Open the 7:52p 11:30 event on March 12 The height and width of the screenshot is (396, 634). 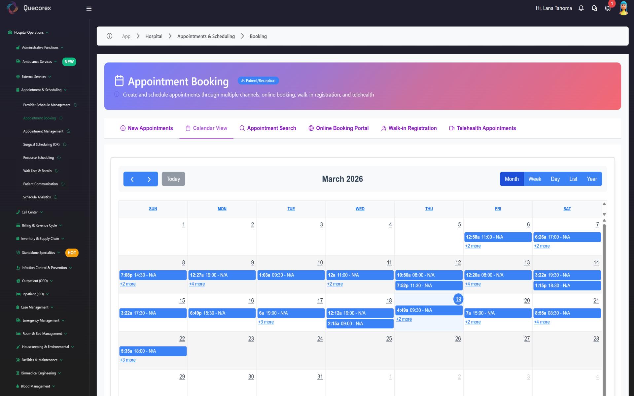[x=429, y=285]
